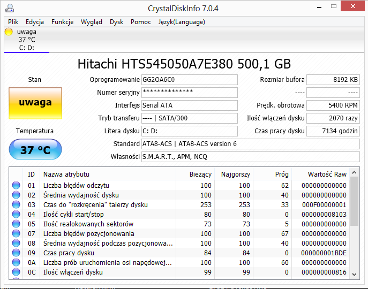Screen dimensions: 368x289
Task: Maximize the CrystalDiskInfo window
Action: click(334, 6)
